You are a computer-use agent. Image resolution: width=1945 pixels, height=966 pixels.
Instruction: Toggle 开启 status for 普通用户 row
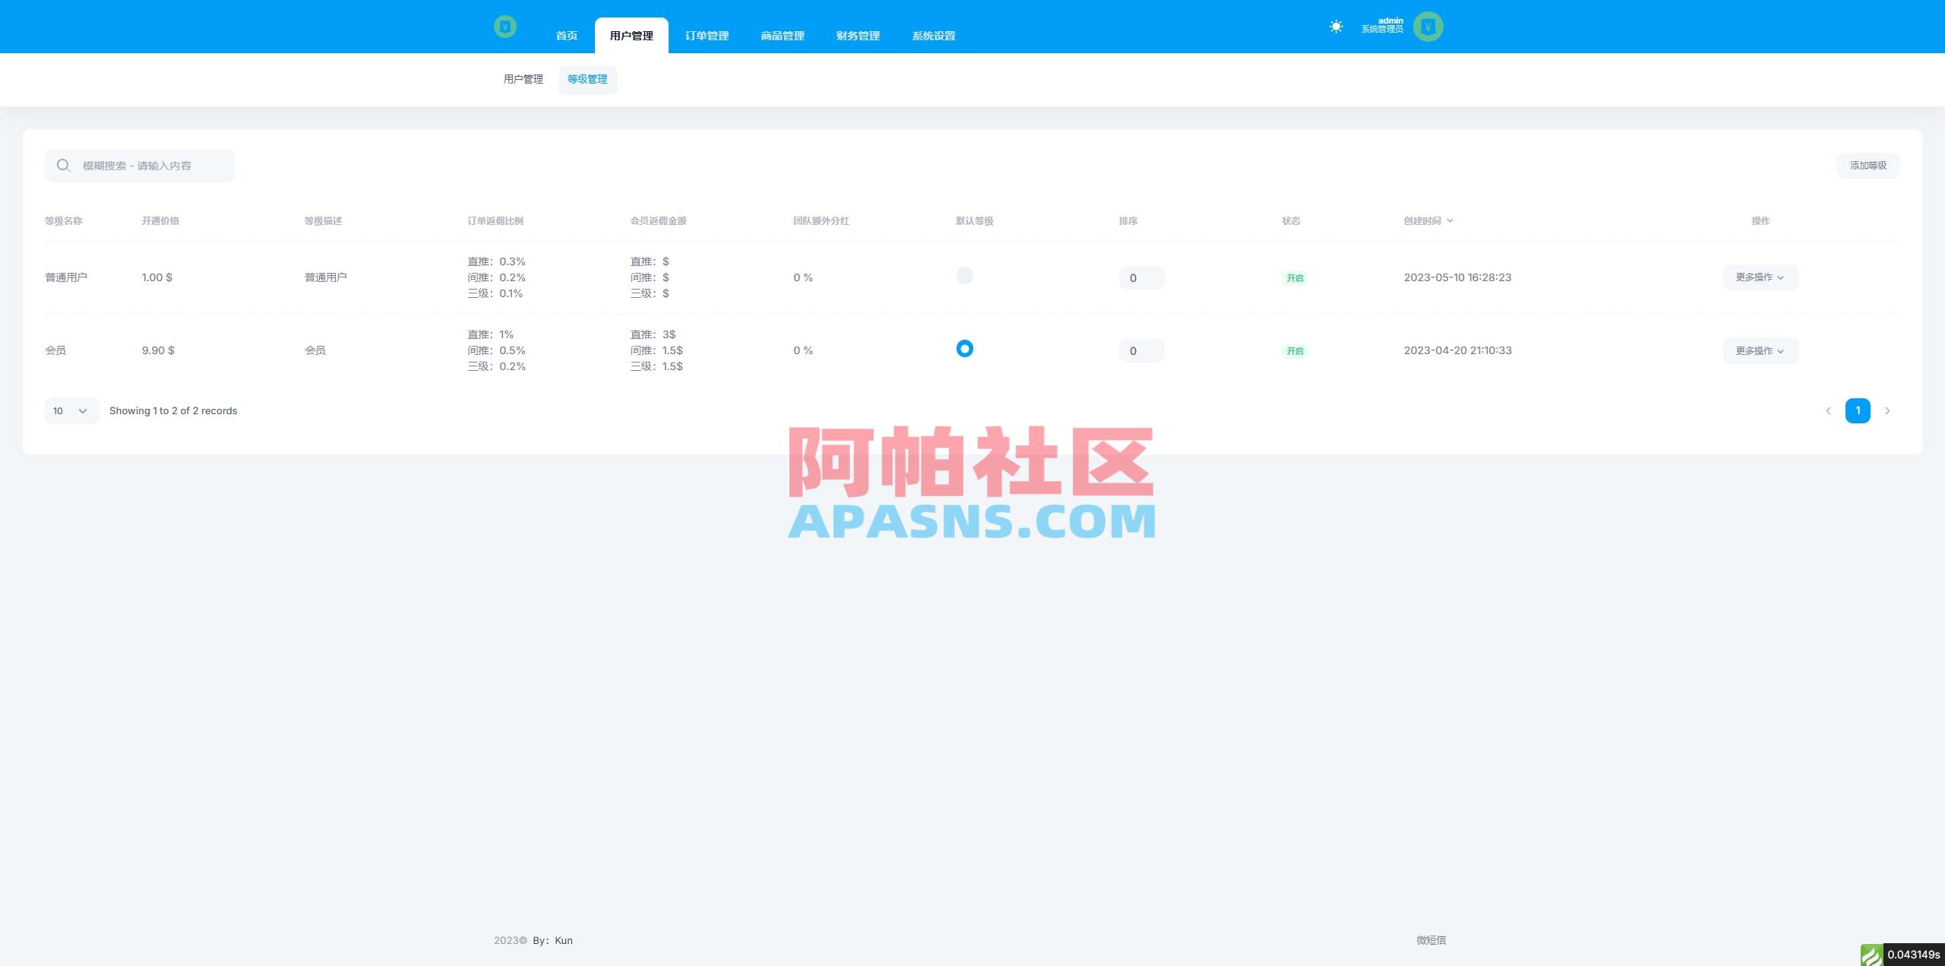point(1294,277)
